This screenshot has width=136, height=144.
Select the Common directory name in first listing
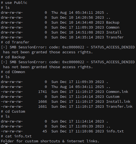click(113, 27)
